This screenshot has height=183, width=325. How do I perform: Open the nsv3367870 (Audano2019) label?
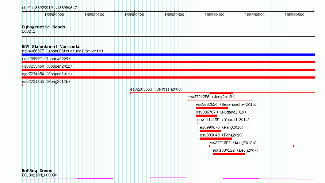tap(221, 112)
